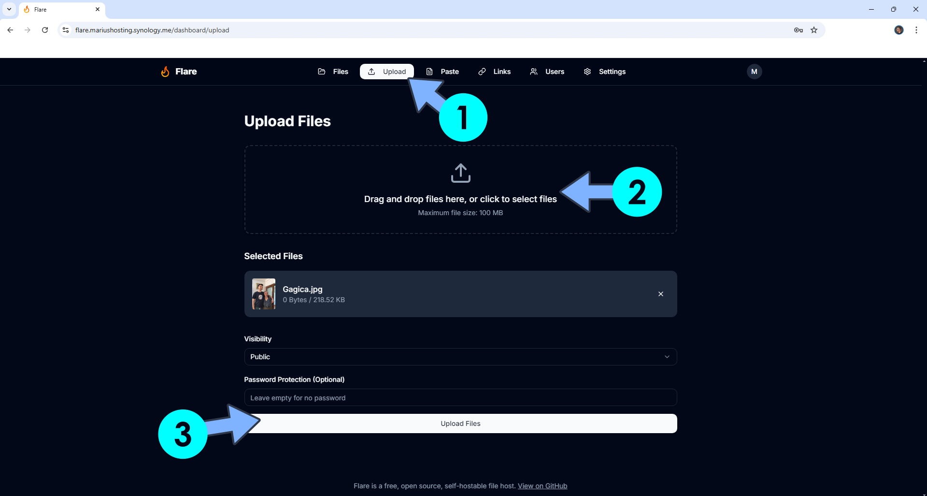Click the Upload Files page heading

(x=287, y=121)
